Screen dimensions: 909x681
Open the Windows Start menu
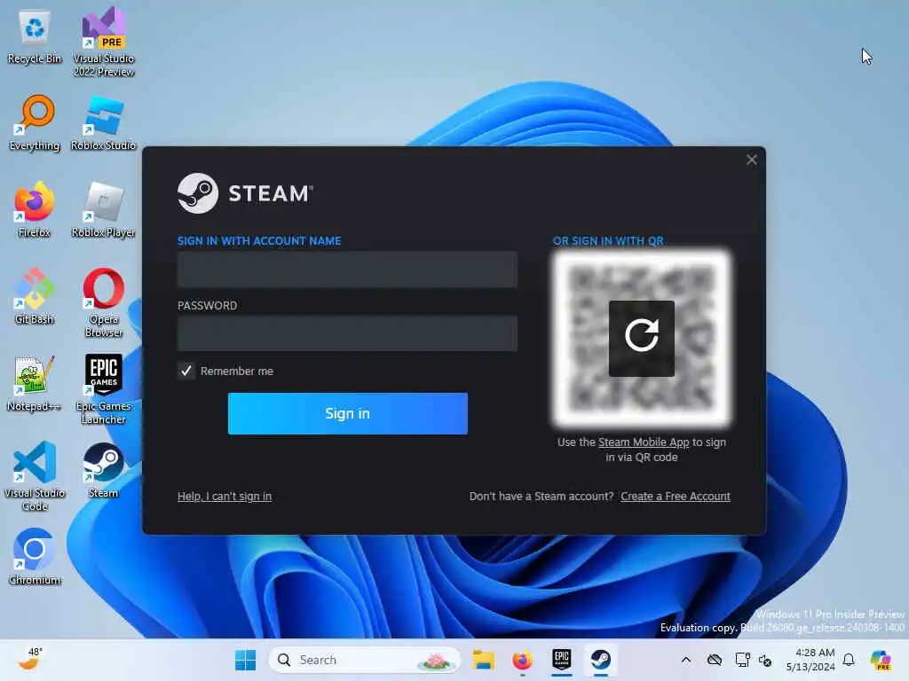(x=245, y=660)
